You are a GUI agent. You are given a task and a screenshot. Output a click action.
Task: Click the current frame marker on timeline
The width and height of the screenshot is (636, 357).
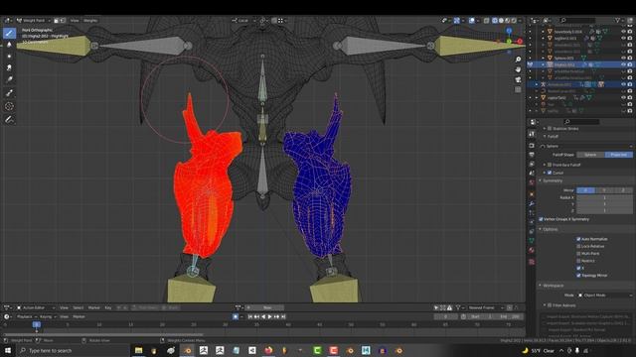[37, 324]
